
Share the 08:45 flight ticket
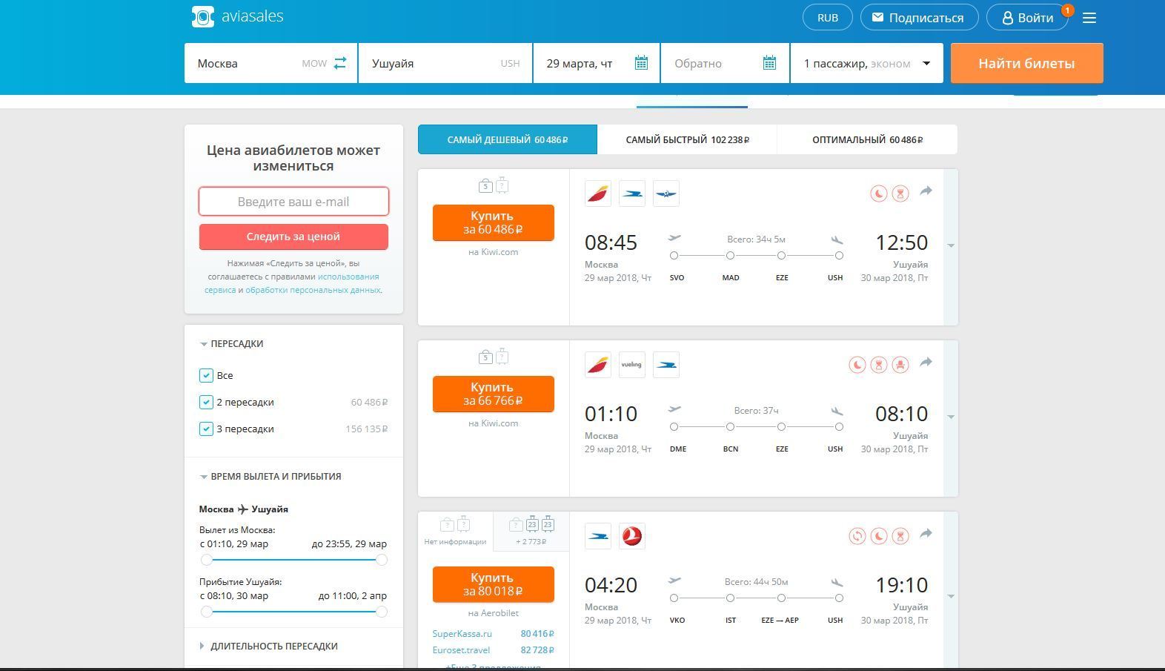click(x=926, y=191)
